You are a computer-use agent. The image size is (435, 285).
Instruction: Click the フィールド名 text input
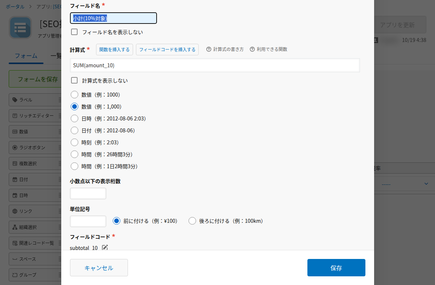coord(113,18)
